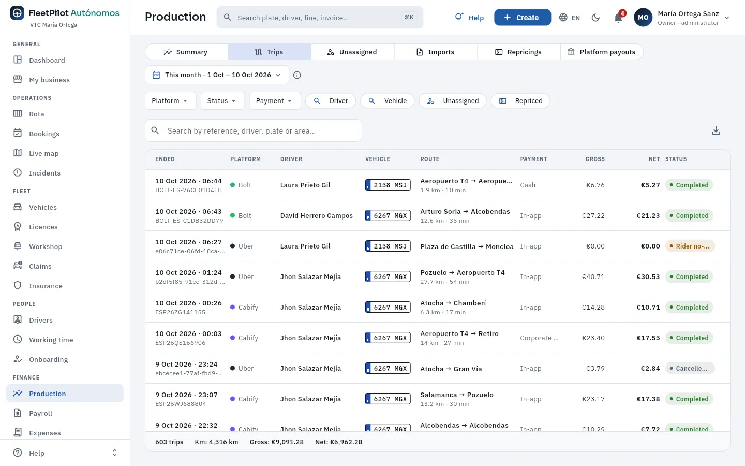Focus the reference, driver, plate search field
Viewport: 745px width, 466px height.
(254, 130)
